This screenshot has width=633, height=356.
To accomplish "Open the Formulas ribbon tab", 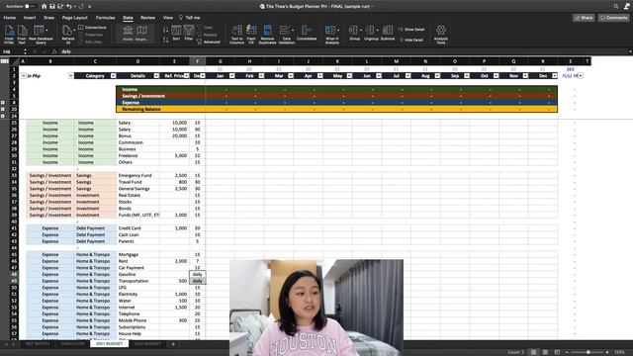I will (106, 18).
